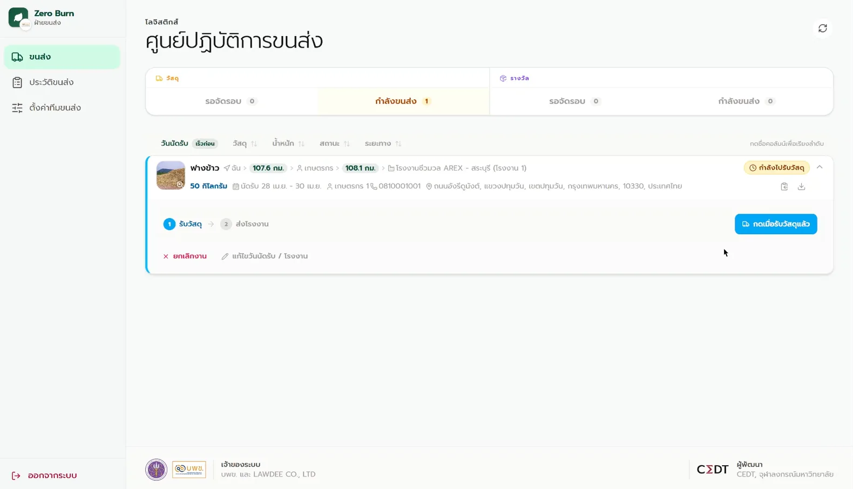Viewport: 853px width, 489px height.
Task: Open the รางวัล กำลังขนส่ง tab
Action: click(x=747, y=101)
